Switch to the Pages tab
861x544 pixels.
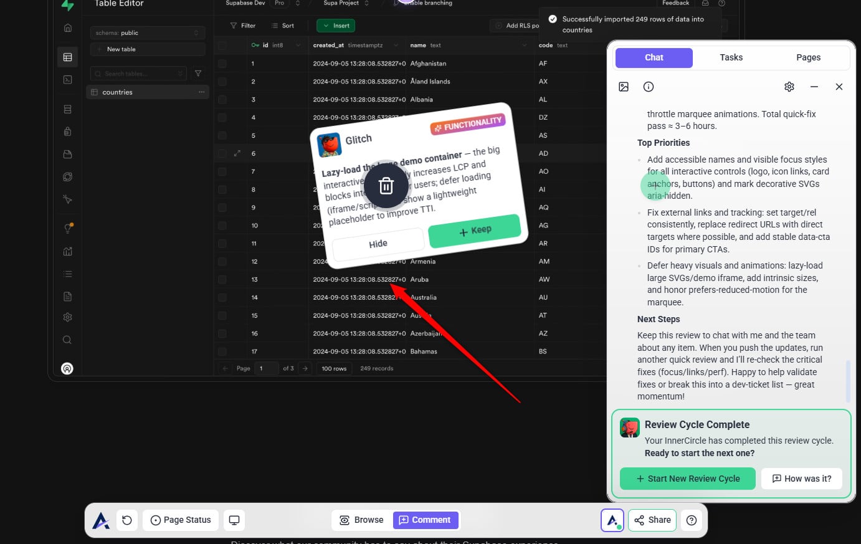808,57
